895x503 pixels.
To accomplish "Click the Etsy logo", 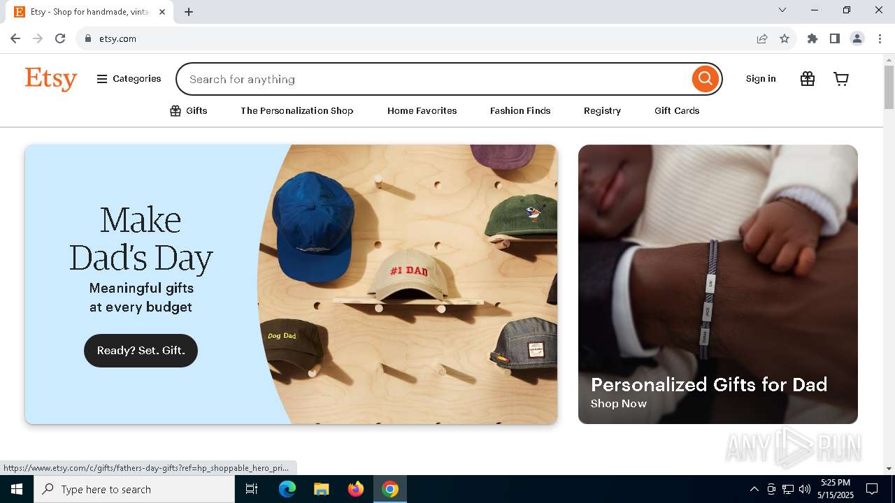I will tap(51, 79).
